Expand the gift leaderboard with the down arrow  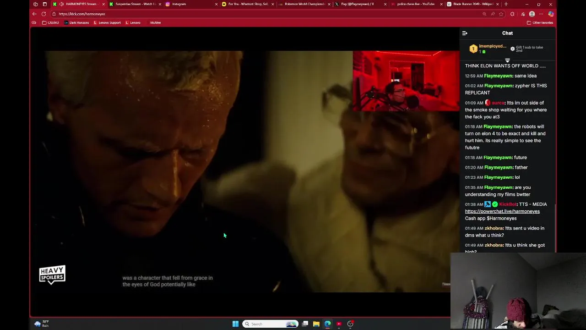[x=507, y=60]
